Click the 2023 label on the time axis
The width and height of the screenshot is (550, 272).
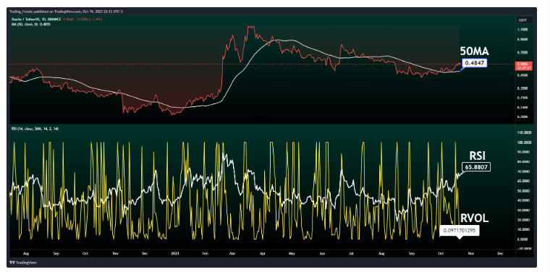(175, 252)
